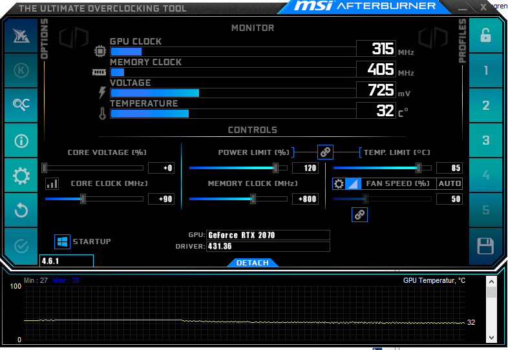
Task: Adjust the Fan Speed slider handle
Action: pos(365,199)
